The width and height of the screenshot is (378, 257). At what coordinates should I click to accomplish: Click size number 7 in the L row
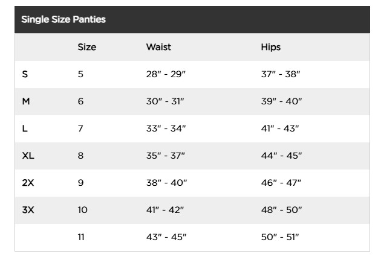click(x=80, y=128)
